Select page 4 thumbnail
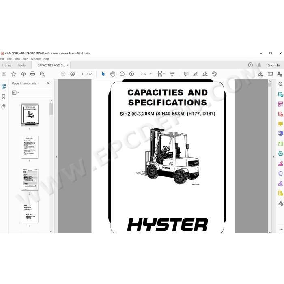Viewport: 284px width, 284px height. [30, 212]
